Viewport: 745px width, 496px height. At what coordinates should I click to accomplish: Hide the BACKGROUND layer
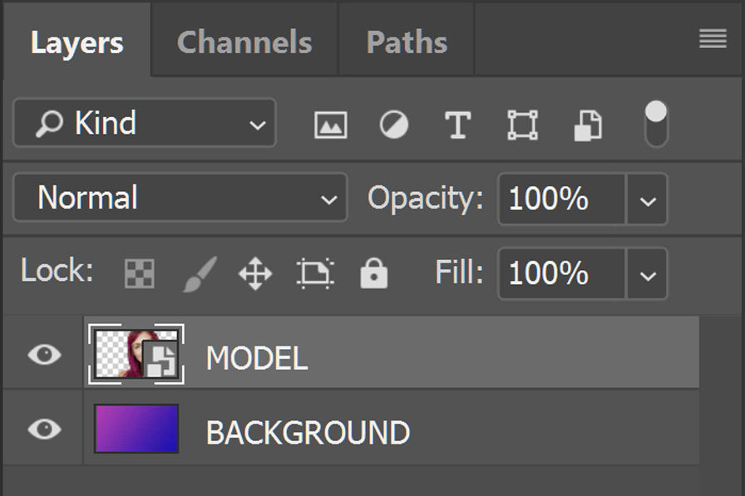coord(44,429)
